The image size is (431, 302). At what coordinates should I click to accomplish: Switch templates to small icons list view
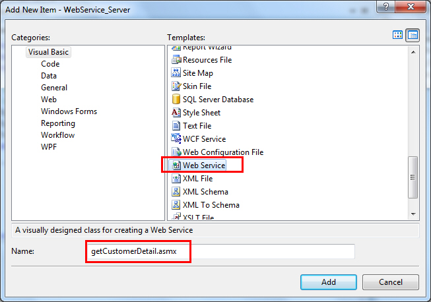click(x=413, y=35)
